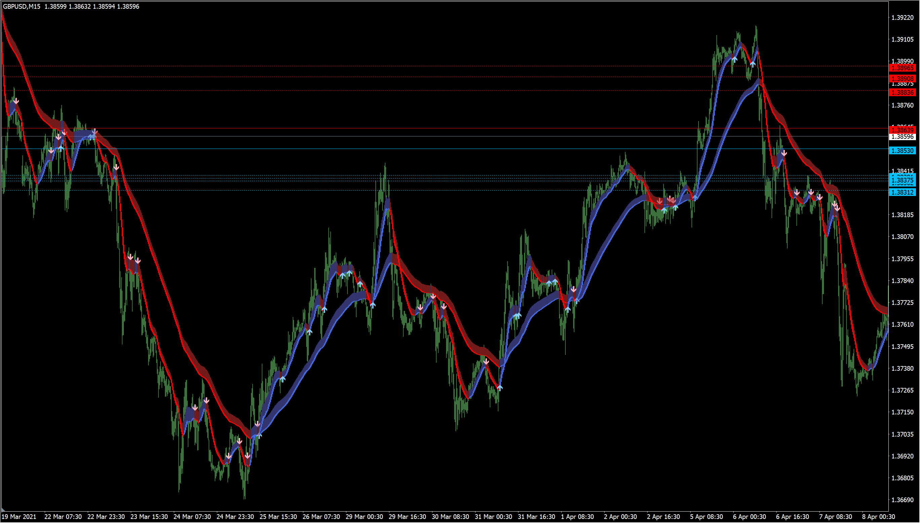This screenshot has width=920, height=523.
Task: Click blue buy arrow at 29 Mar 00:30 dip
Action: [x=373, y=305]
